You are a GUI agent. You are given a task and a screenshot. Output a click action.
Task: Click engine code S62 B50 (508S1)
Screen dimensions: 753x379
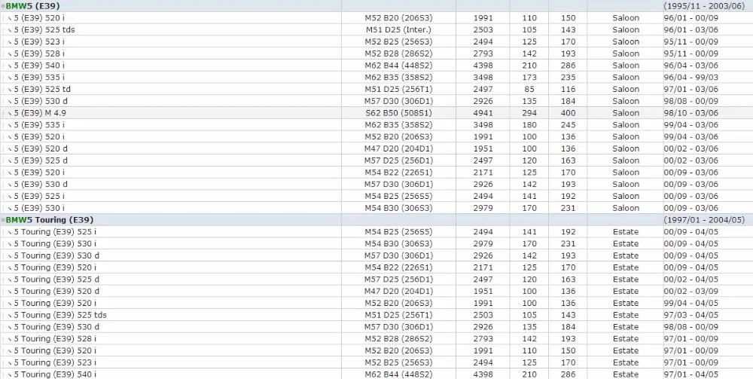[398, 113]
